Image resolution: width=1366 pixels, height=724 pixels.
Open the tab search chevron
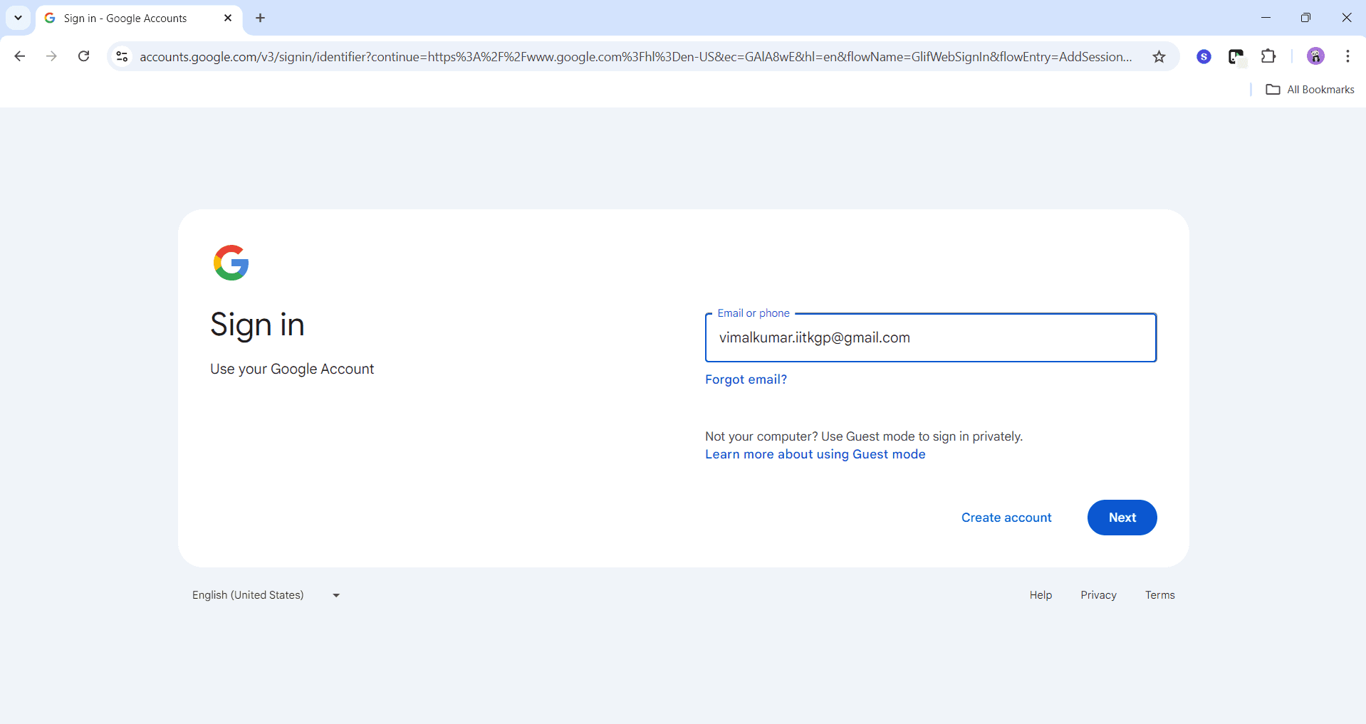coord(18,18)
